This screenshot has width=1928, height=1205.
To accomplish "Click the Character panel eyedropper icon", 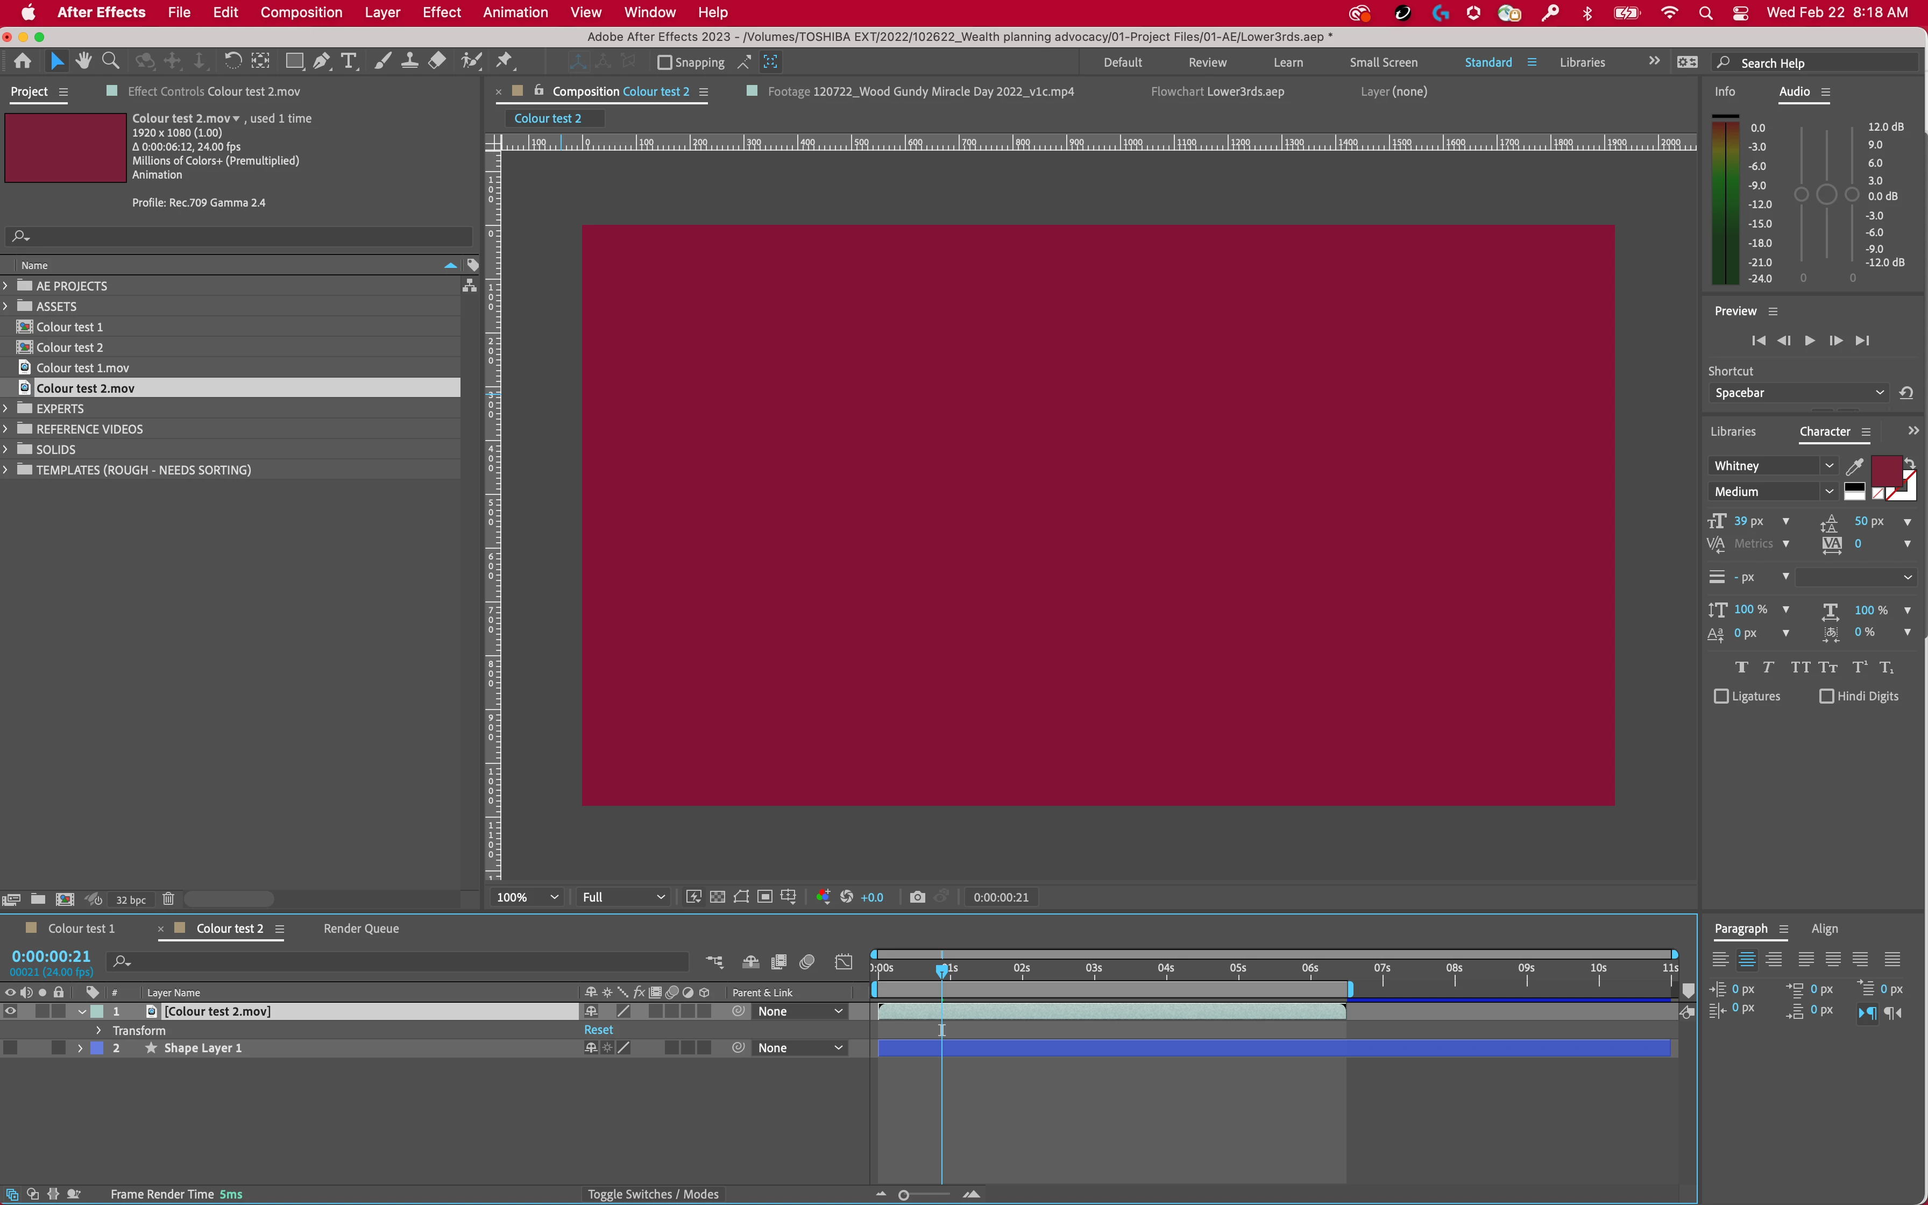I will pos(1854,466).
